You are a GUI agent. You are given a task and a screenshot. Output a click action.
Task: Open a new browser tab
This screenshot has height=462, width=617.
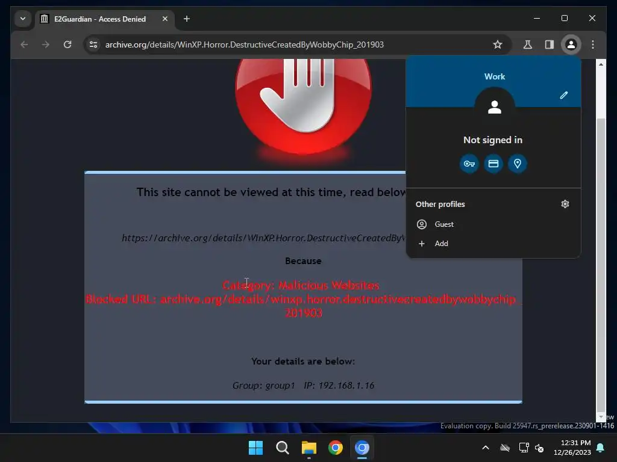pyautogui.click(x=187, y=19)
